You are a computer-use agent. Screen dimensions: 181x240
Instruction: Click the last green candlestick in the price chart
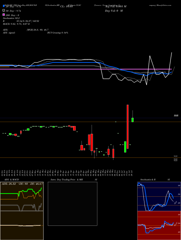click(132, 120)
